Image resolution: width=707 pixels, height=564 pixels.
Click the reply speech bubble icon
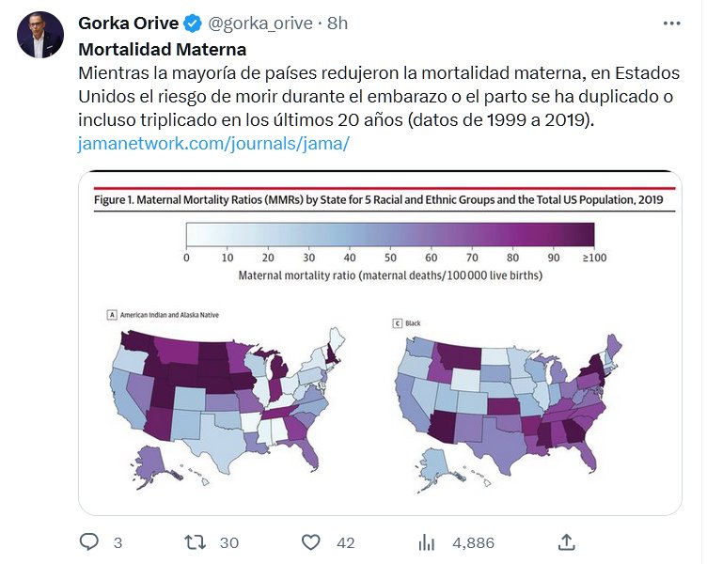pyautogui.click(x=89, y=541)
